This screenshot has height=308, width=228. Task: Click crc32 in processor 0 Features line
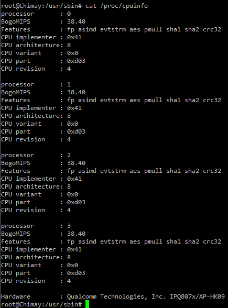(212, 29)
